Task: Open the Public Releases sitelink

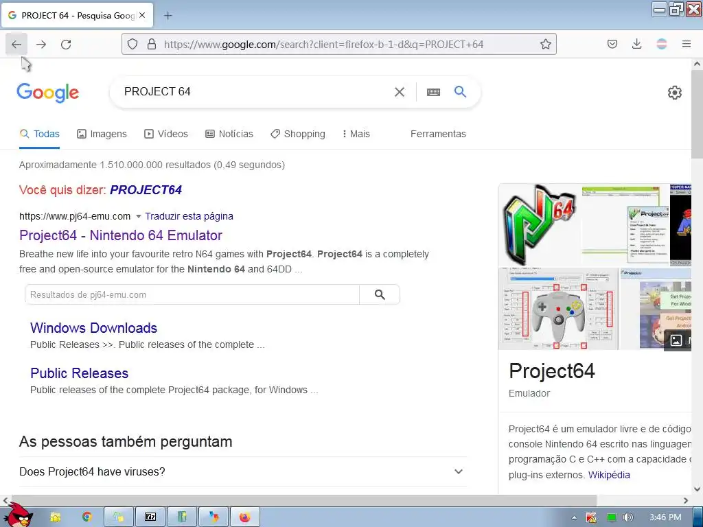Action: point(80,373)
